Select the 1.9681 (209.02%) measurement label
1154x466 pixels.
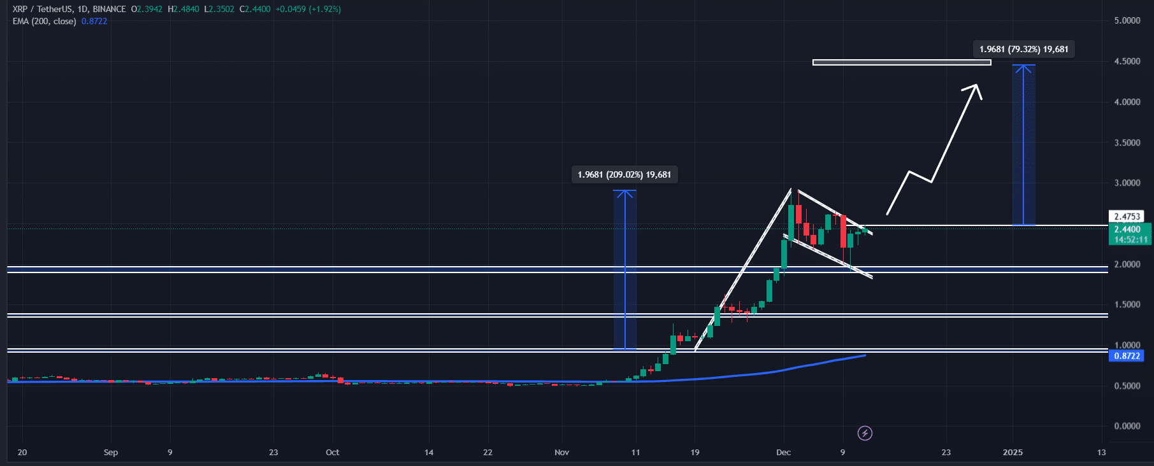[x=624, y=174]
